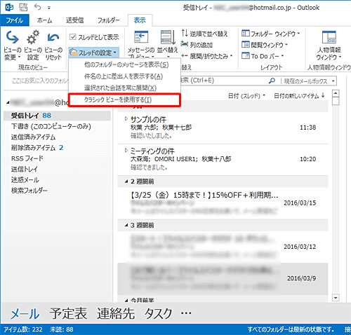Select 検索フォルダー folder
Viewport: 351px width, 335px height.
(29, 191)
